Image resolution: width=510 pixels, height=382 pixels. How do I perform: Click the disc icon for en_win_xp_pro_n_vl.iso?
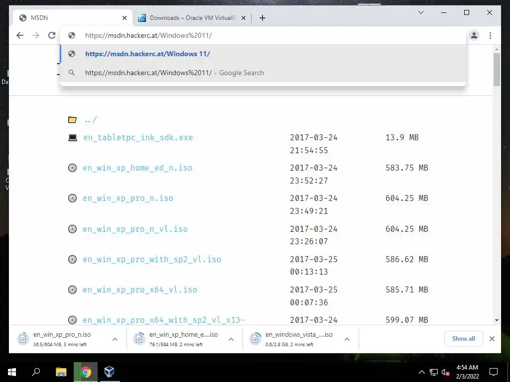[x=72, y=229]
